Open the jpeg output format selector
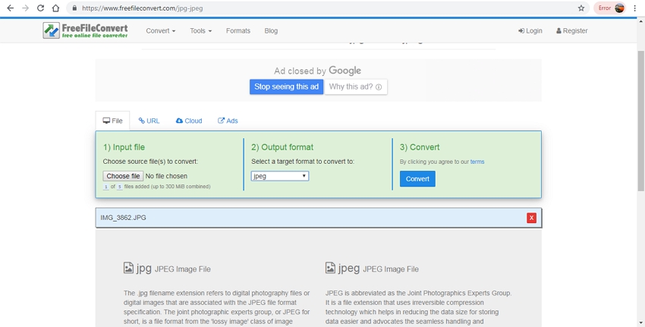The height and width of the screenshot is (327, 645). (x=279, y=176)
